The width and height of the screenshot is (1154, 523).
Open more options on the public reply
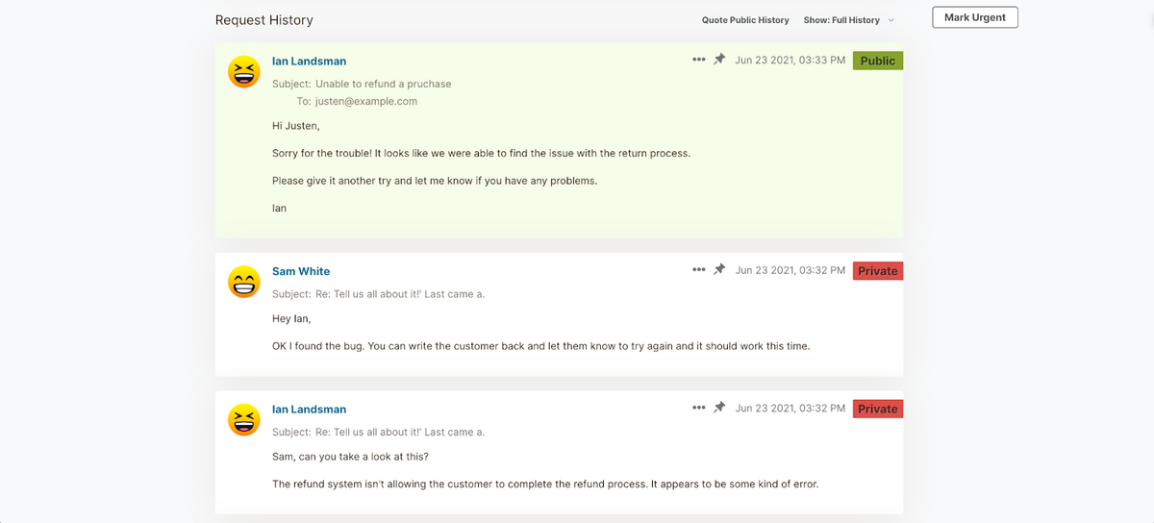click(x=698, y=60)
